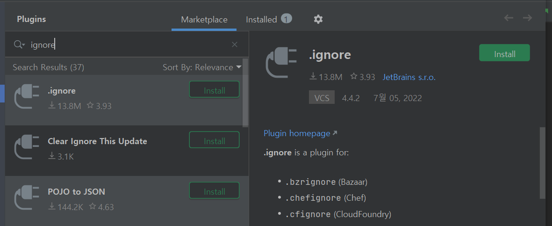Click the 4.63 star rating text

(106, 207)
